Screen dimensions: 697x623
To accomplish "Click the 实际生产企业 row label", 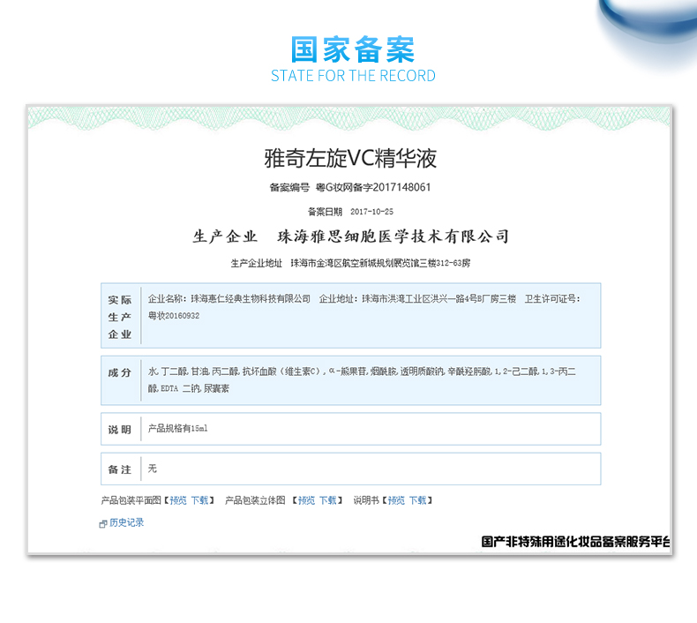I will click(120, 317).
